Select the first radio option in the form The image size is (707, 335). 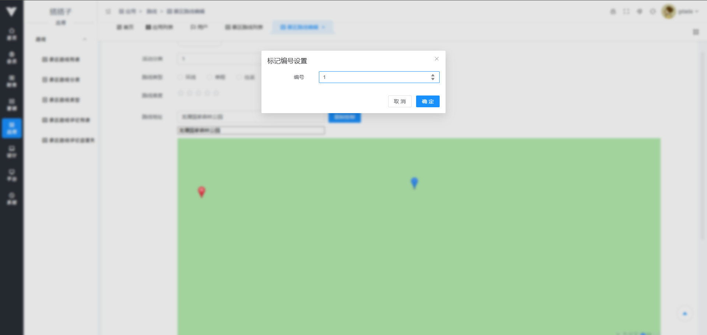point(180,77)
